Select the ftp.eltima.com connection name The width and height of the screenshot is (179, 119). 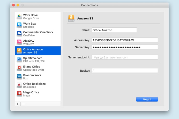click(x=33, y=58)
